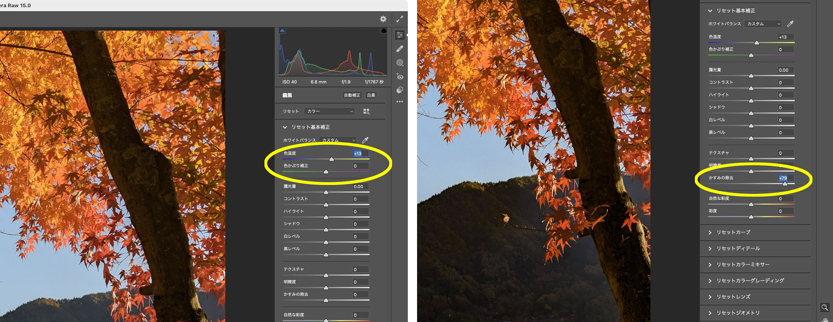This screenshot has height=322, width=833.
Task: Open white balance カスタム dropdown in left window
Action: pyautogui.click(x=338, y=140)
